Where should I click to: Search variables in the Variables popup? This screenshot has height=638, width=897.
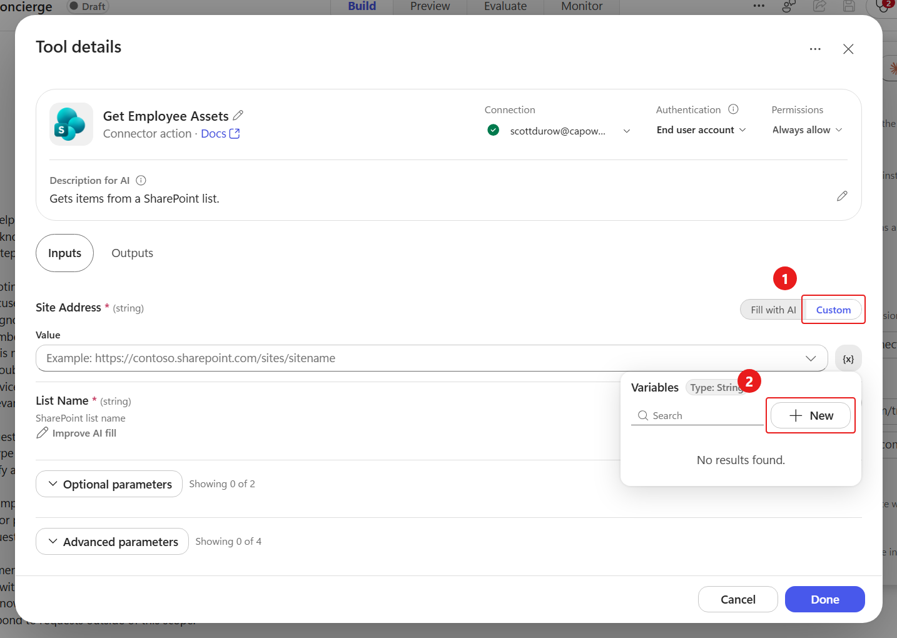click(697, 415)
